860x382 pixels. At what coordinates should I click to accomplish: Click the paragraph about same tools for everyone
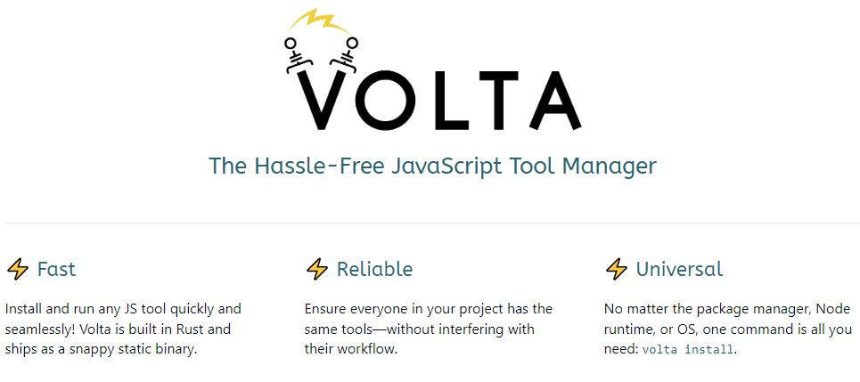429,329
